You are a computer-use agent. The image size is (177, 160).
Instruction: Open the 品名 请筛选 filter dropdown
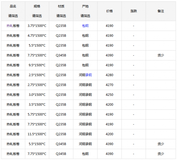coord(13,16)
